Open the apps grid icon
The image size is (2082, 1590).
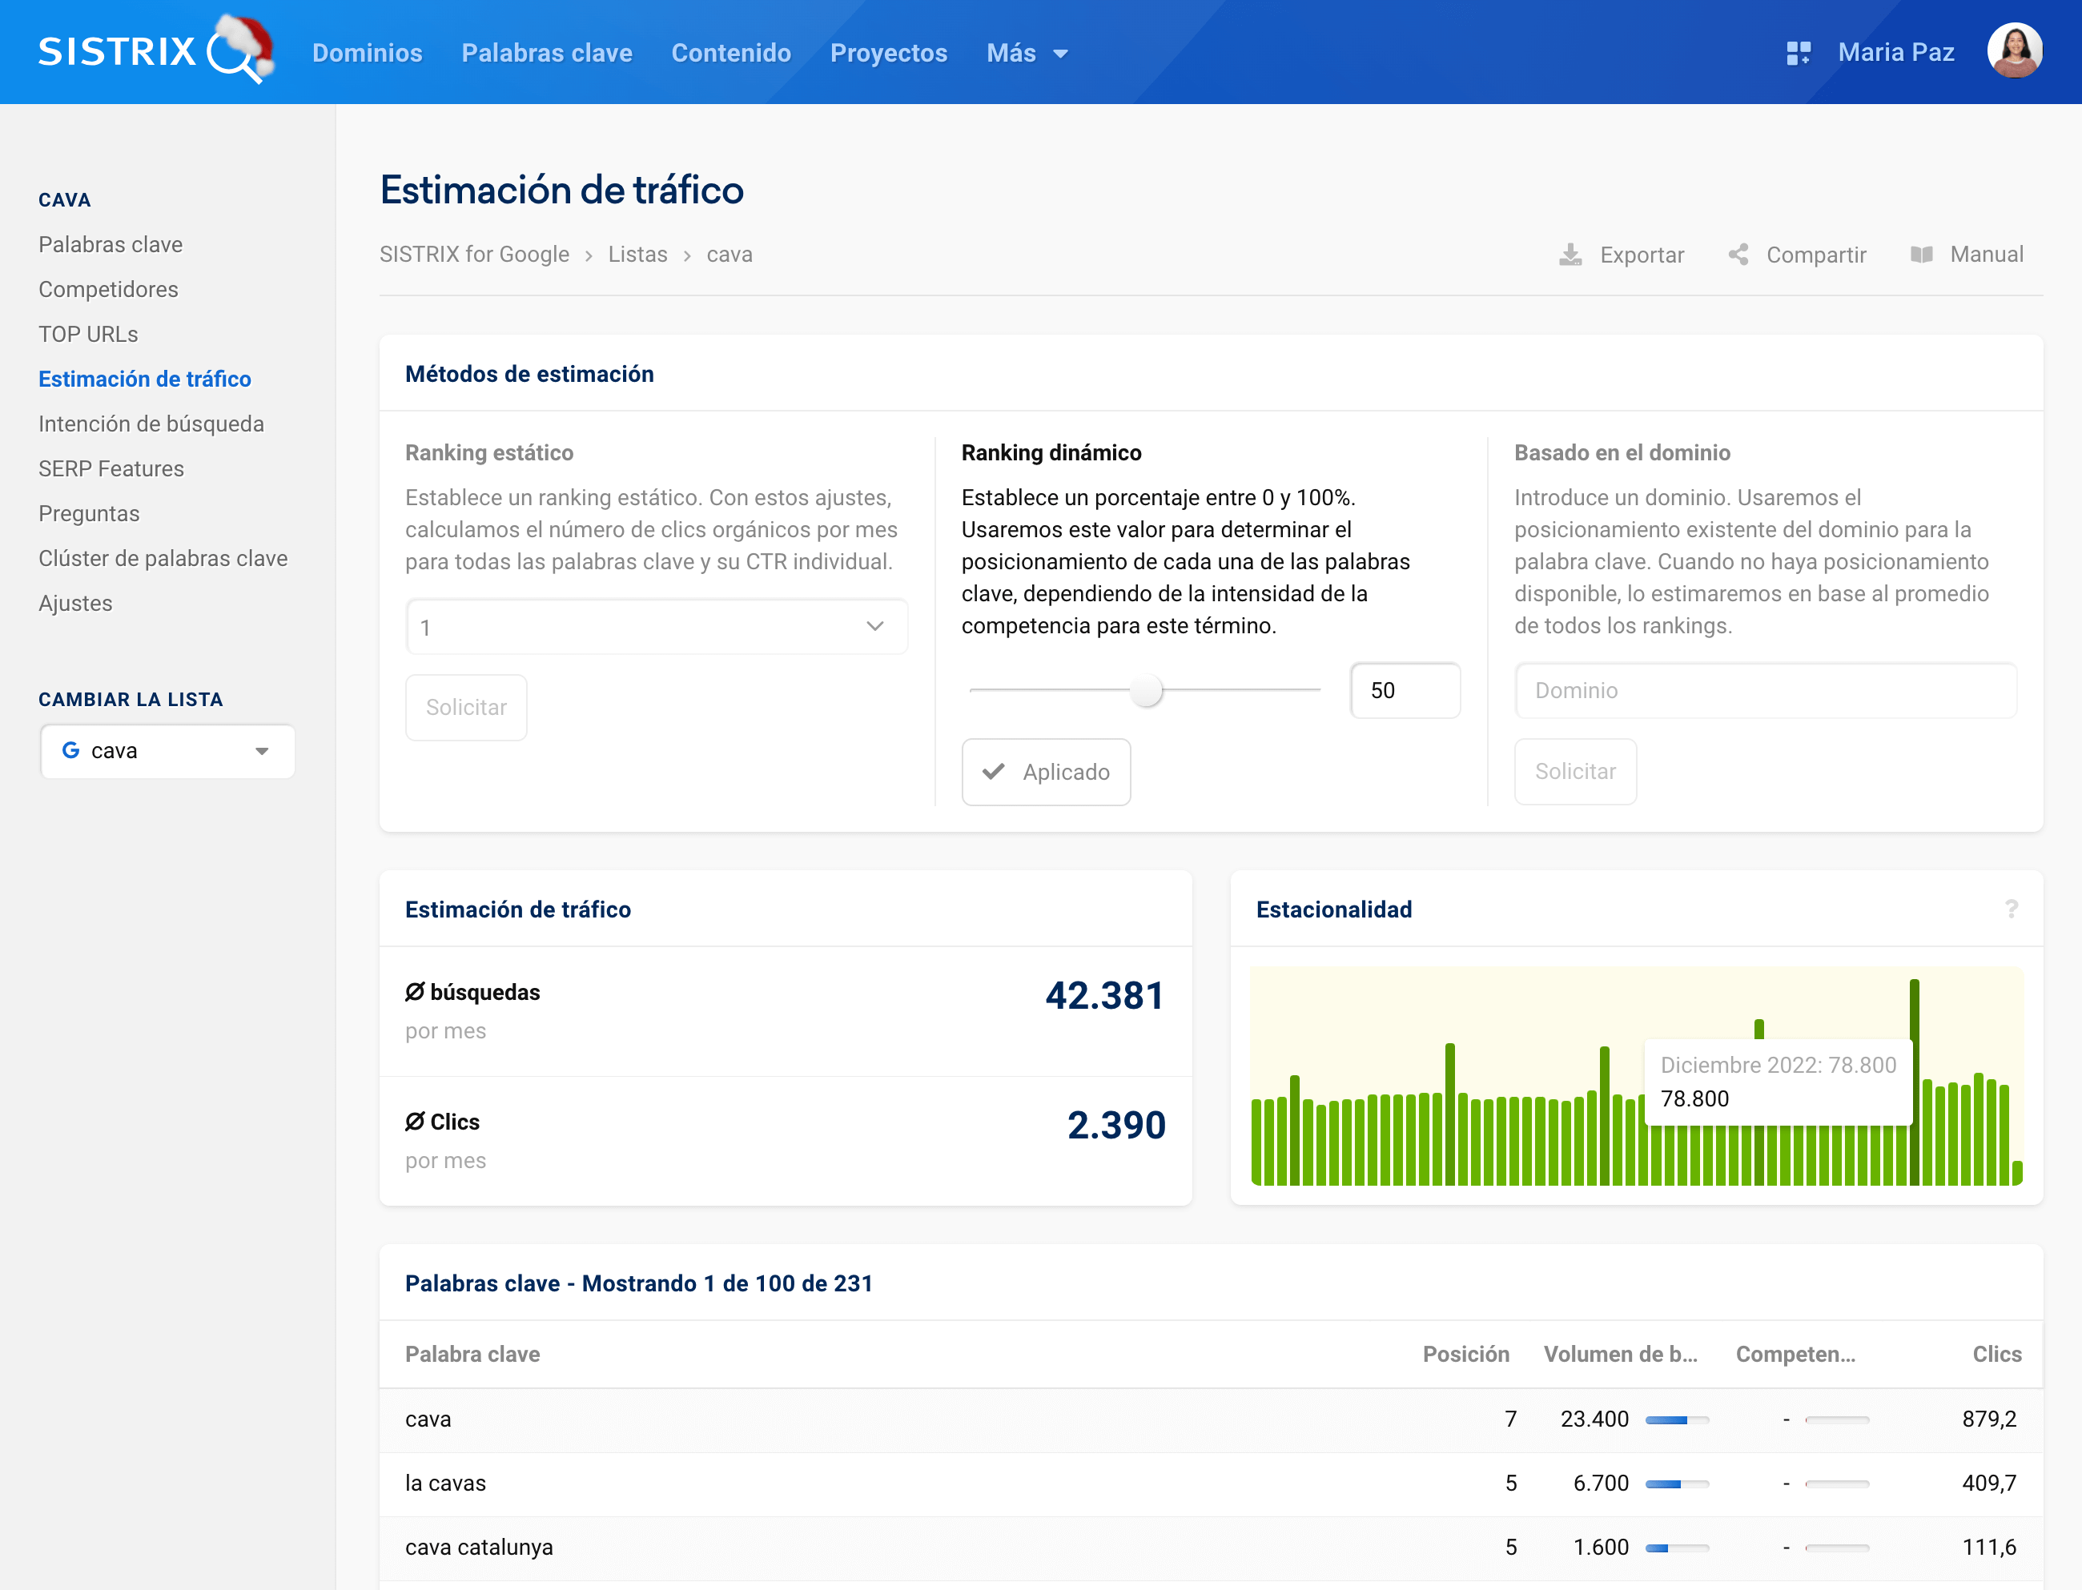point(1798,53)
